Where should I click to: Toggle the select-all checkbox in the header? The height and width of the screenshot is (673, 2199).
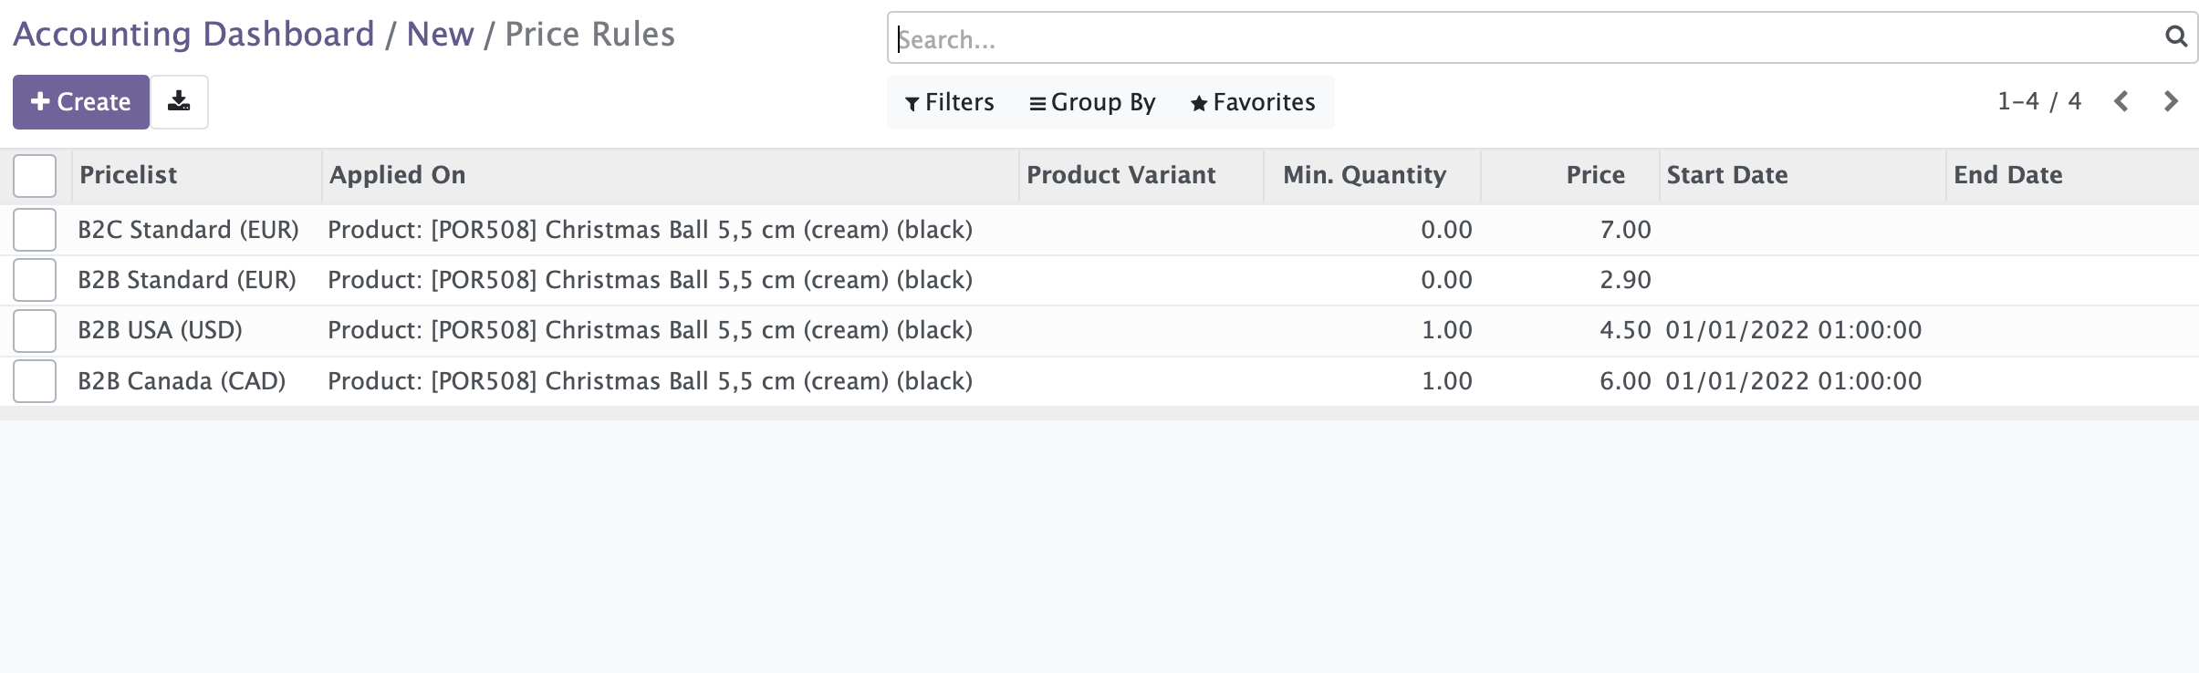[34, 175]
